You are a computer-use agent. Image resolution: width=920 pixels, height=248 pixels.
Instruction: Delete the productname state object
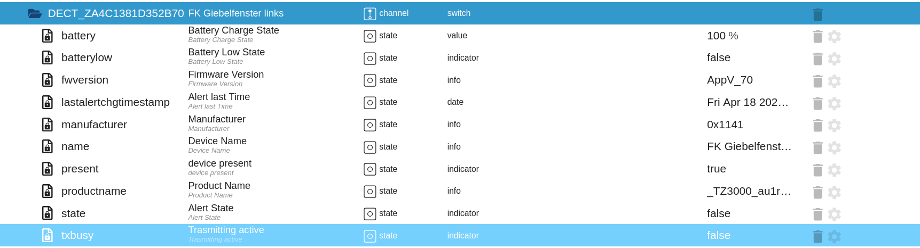[817, 192]
